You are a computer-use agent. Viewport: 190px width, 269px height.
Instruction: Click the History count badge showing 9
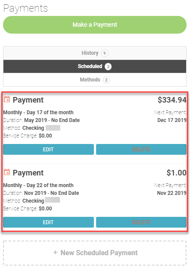click(x=105, y=53)
